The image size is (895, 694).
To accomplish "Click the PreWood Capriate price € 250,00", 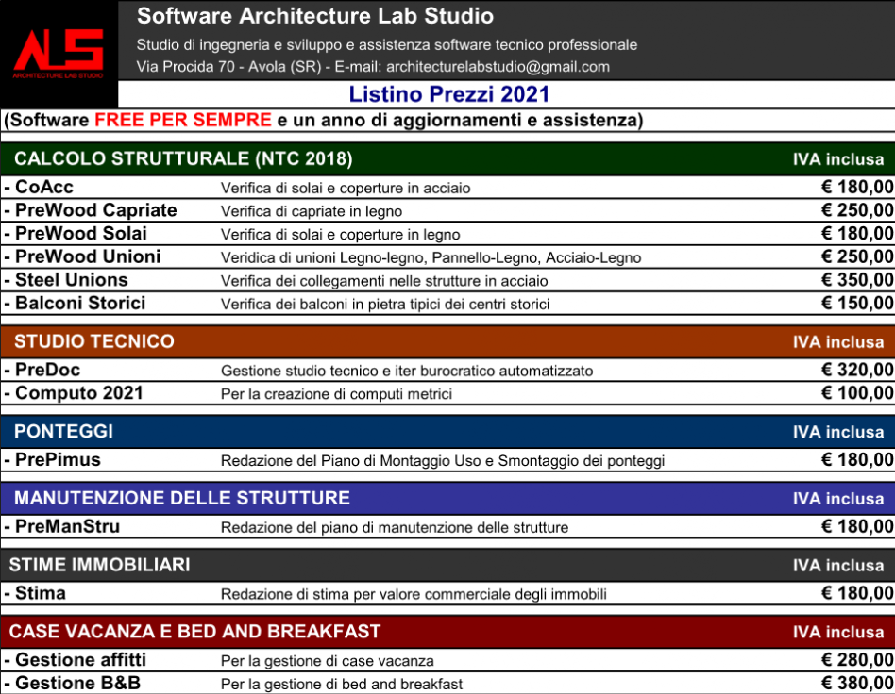I will (x=857, y=210).
